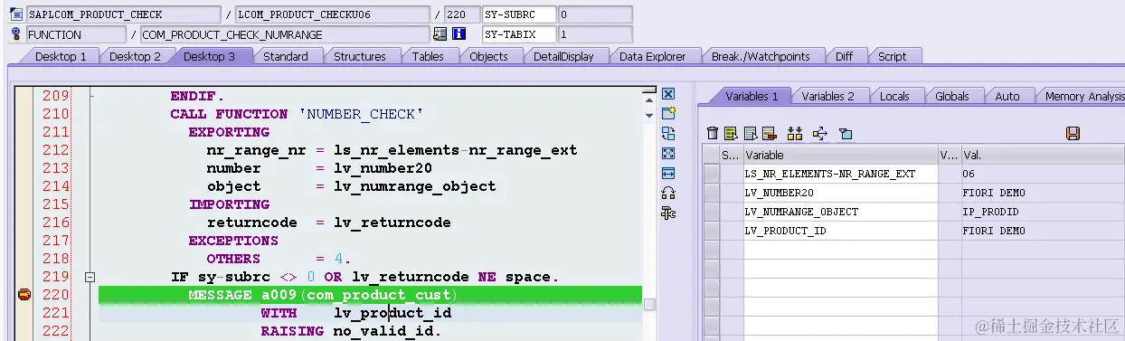Select the LV_NUMRANGE_OBJECT variable cell
The height and width of the screenshot is (341, 1125).
[840, 212]
